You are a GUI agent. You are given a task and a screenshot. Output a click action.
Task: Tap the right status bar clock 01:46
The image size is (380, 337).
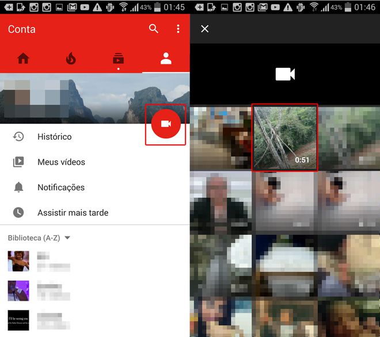click(364, 7)
